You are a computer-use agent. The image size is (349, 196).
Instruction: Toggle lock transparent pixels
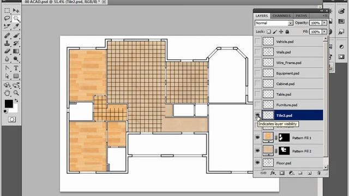[x=269, y=32]
